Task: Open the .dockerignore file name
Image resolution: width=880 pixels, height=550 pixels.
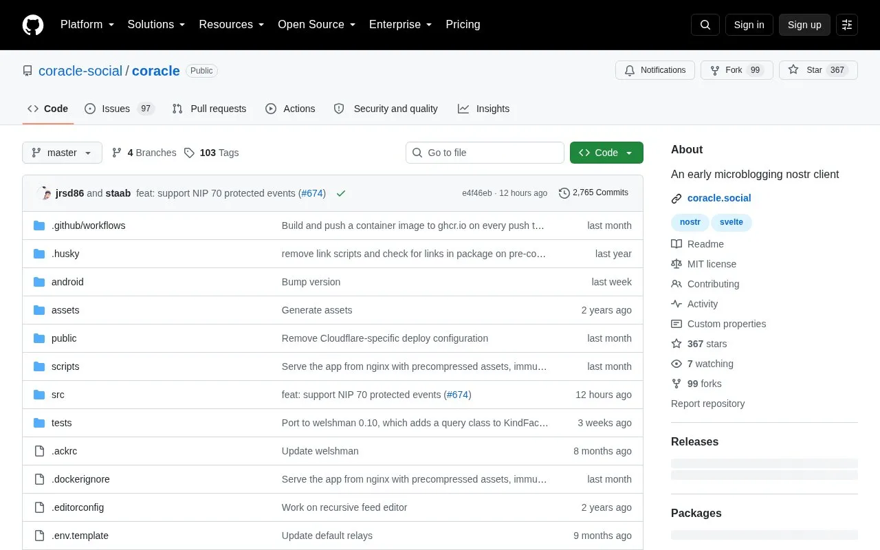Action: [x=80, y=479]
